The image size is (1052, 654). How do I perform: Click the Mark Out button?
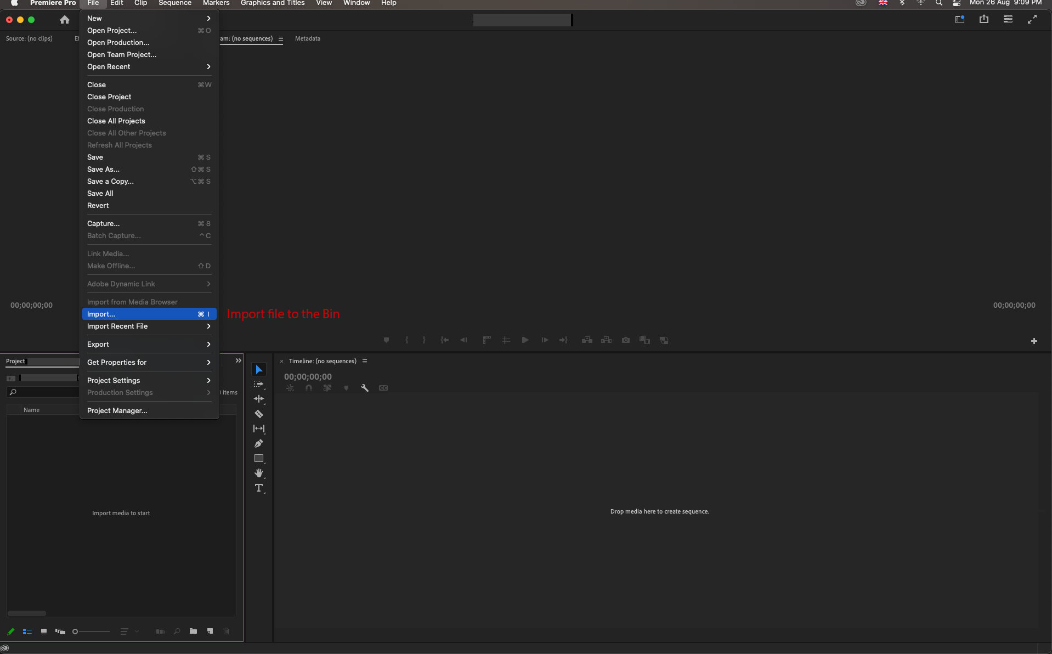click(424, 340)
